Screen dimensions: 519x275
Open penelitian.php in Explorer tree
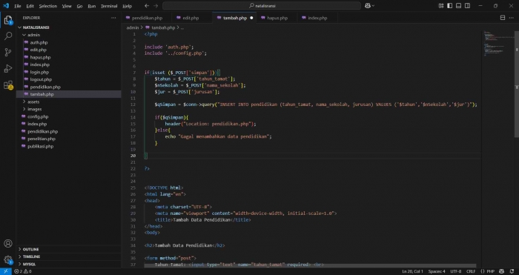click(x=42, y=139)
